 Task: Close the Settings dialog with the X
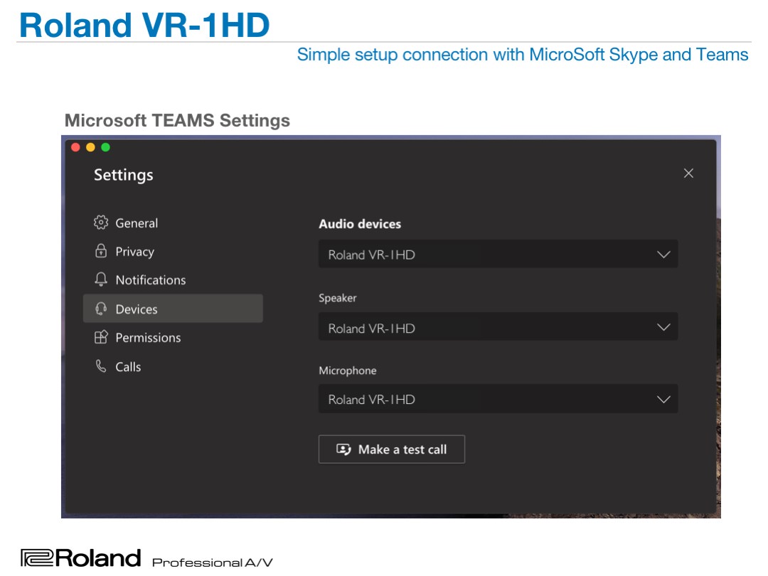688,174
